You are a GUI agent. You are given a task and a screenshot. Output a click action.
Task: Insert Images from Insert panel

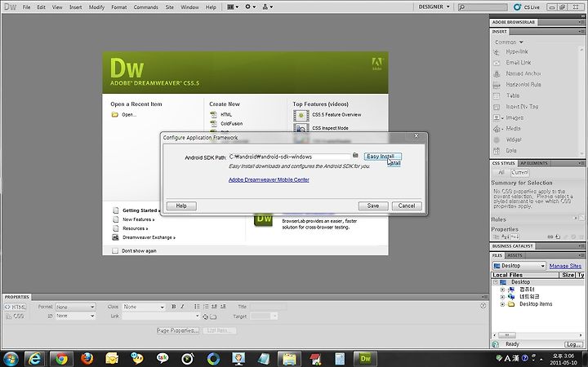click(x=514, y=117)
